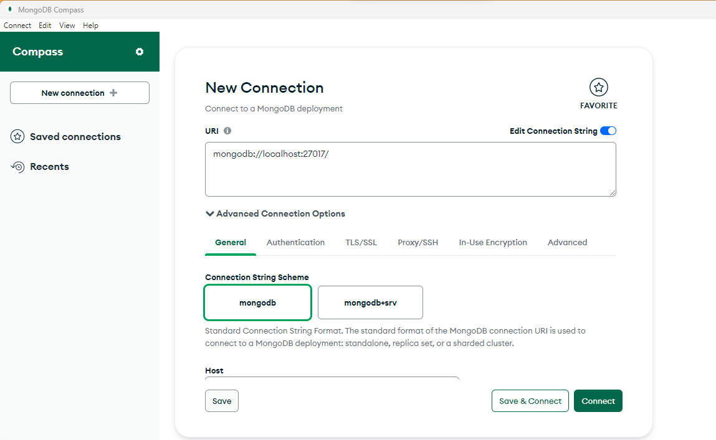716x440 pixels.
Task: Open the Connect menu
Action: (x=17, y=26)
